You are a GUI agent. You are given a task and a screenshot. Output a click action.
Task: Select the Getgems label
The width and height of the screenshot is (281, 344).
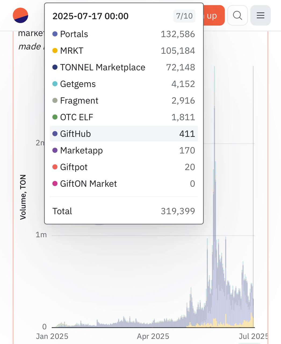78,84
